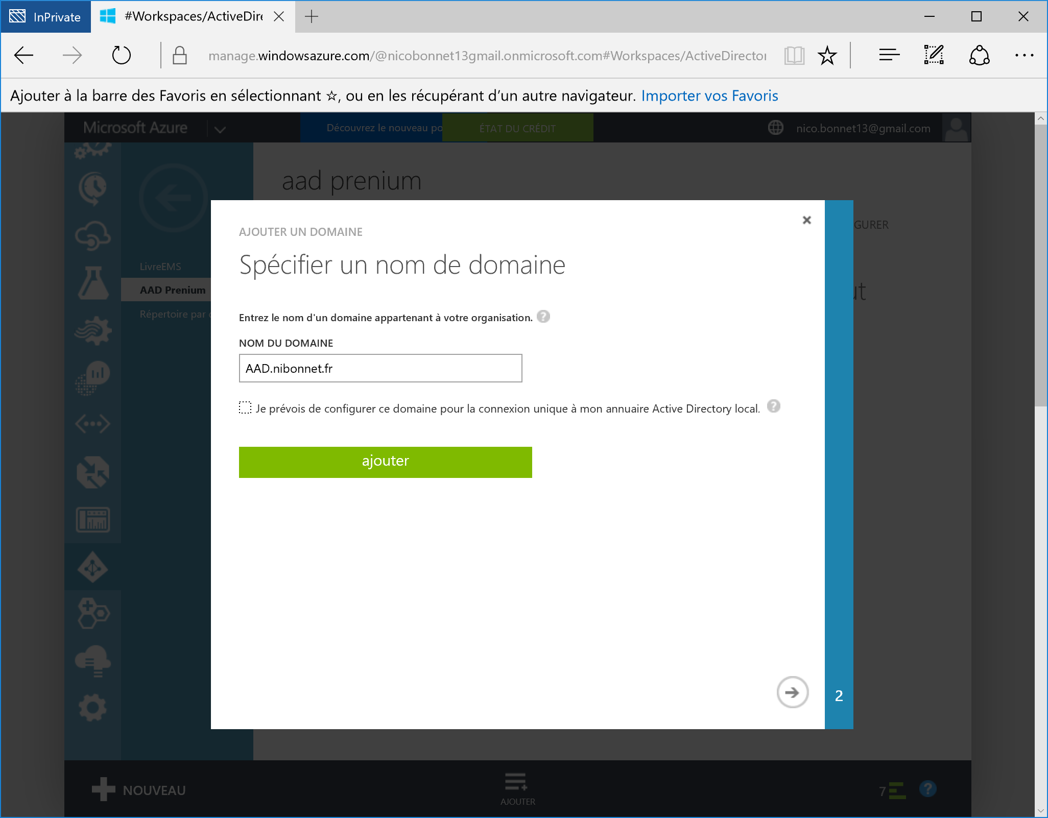1048x818 pixels.
Task: Click the Nom du domaine input field
Action: [380, 368]
